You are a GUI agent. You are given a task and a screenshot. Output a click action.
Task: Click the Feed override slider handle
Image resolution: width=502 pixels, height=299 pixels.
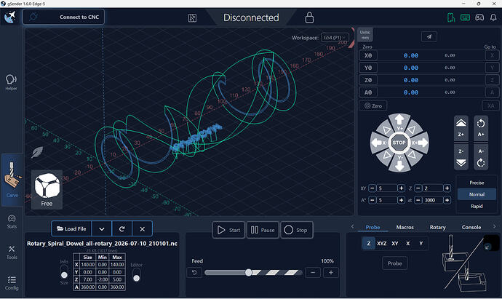(248, 272)
